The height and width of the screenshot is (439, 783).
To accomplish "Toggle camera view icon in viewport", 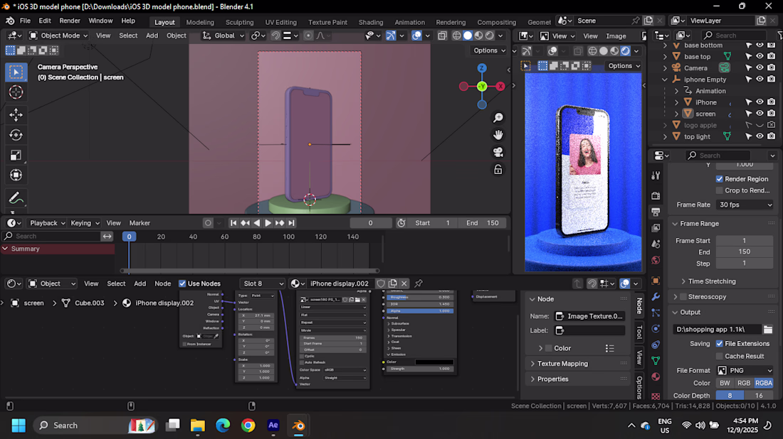I will (498, 152).
